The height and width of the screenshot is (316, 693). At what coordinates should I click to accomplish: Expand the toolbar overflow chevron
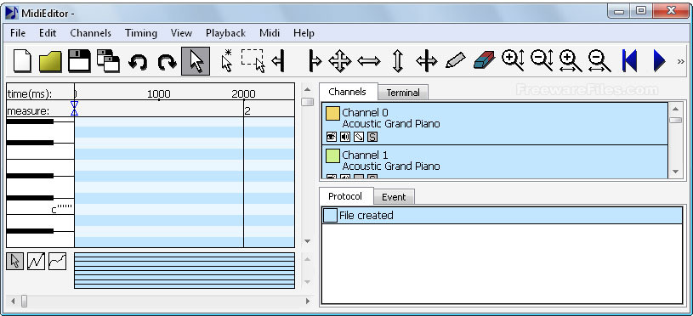pyautogui.click(x=680, y=62)
